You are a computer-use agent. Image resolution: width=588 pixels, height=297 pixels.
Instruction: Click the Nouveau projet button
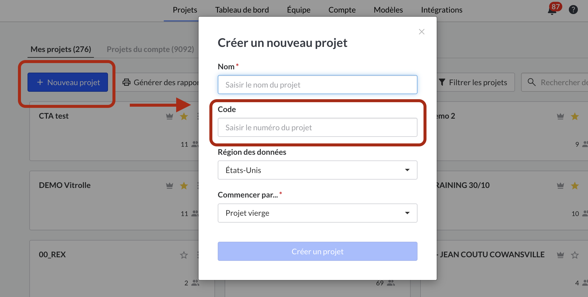click(x=68, y=82)
